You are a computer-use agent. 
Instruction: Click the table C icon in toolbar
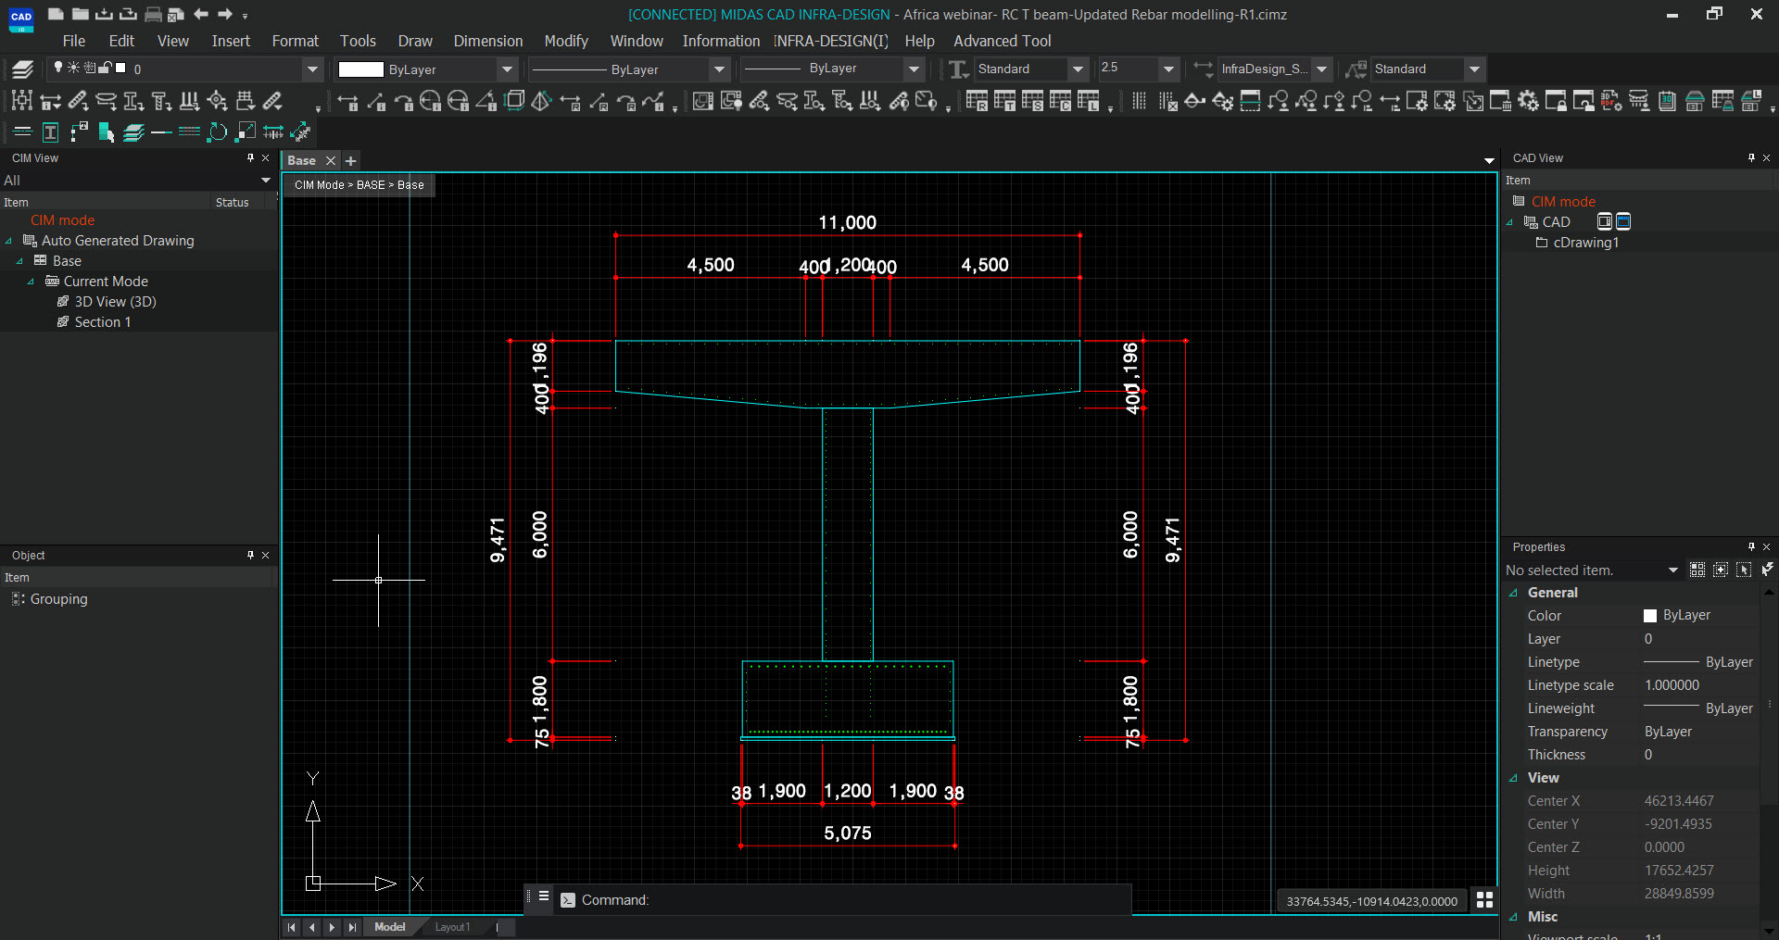1060,101
